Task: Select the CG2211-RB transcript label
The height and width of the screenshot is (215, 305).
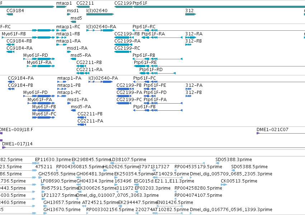Action: [x=89, y=62]
